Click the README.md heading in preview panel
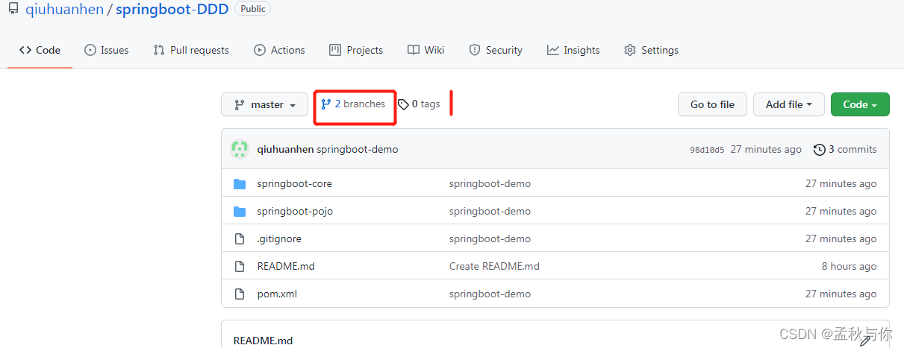Image resolution: width=904 pixels, height=348 pixels. [x=263, y=340]
